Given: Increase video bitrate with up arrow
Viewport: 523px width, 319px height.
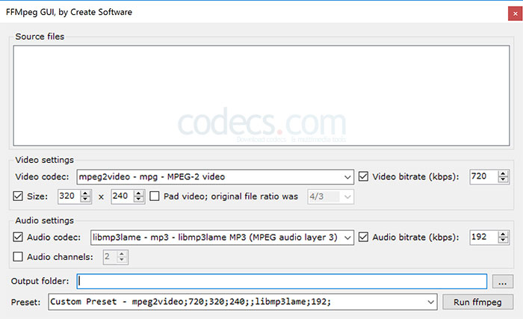Looking at the screenshot, I should point(503,173).
